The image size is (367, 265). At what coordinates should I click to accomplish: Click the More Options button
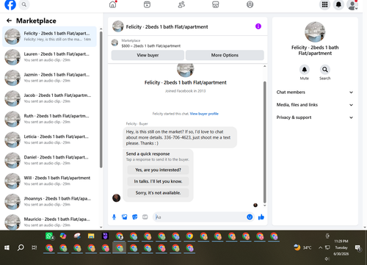pos(225,55)
